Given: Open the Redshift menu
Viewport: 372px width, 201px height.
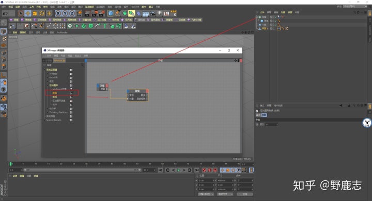Looking at the screenshot, I should pos(135,7).
